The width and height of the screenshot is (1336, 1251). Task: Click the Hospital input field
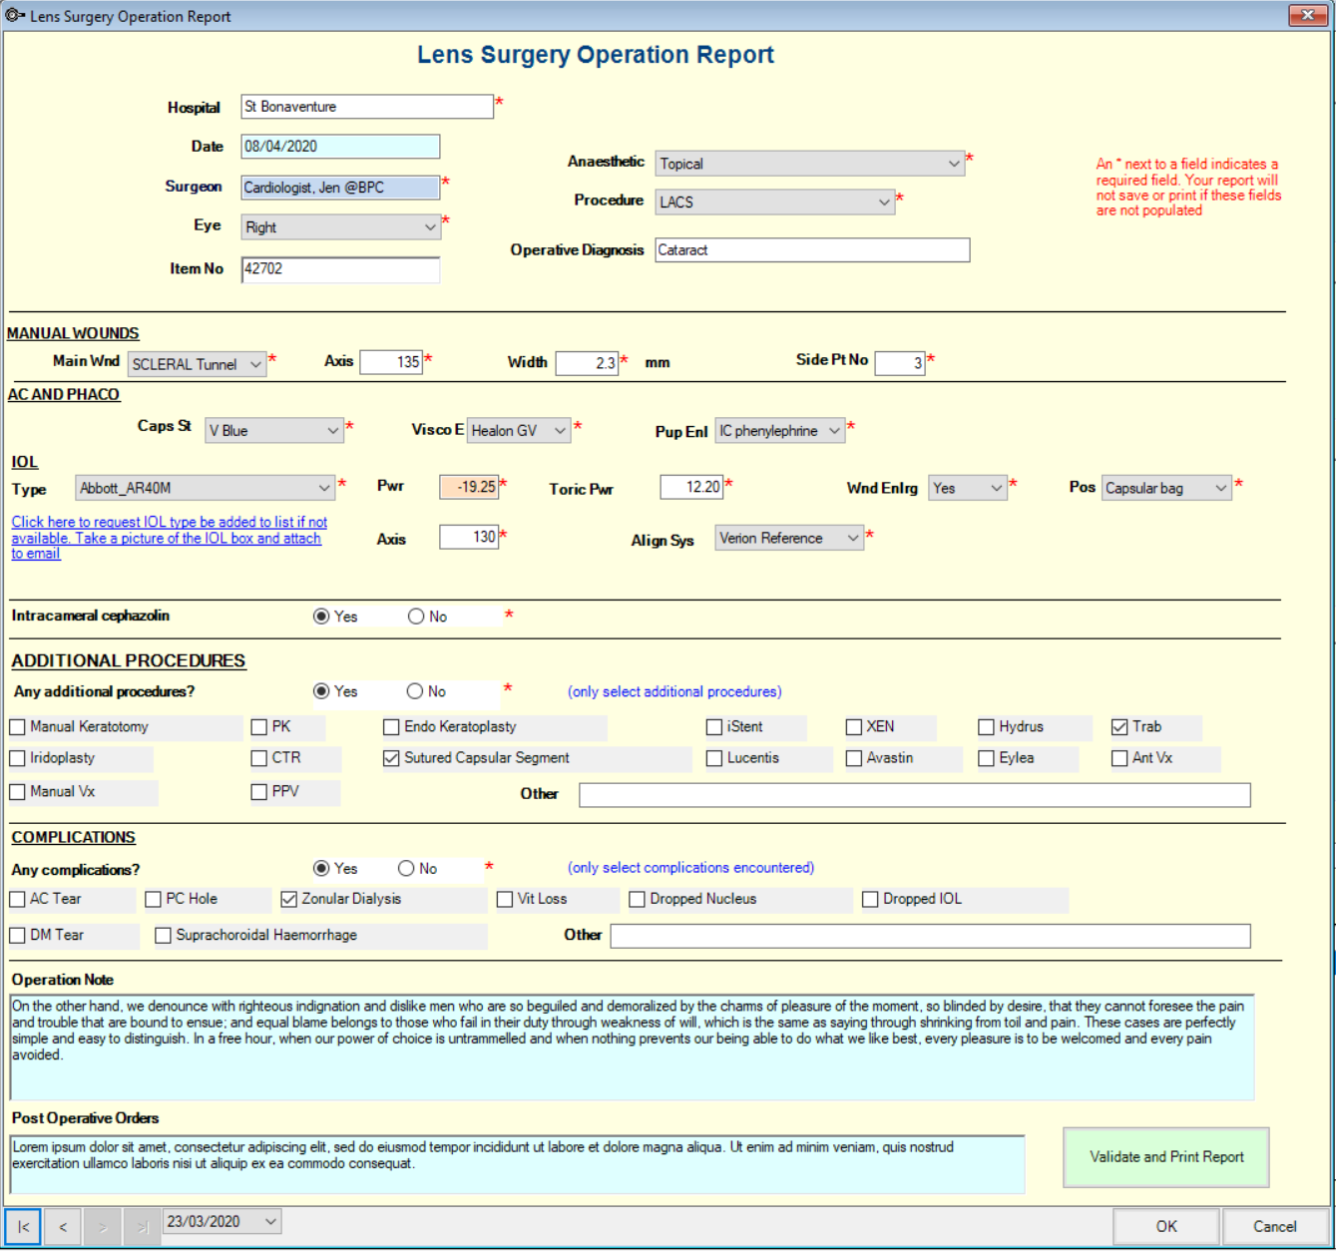pyautogui.click(x=367, y=107)
